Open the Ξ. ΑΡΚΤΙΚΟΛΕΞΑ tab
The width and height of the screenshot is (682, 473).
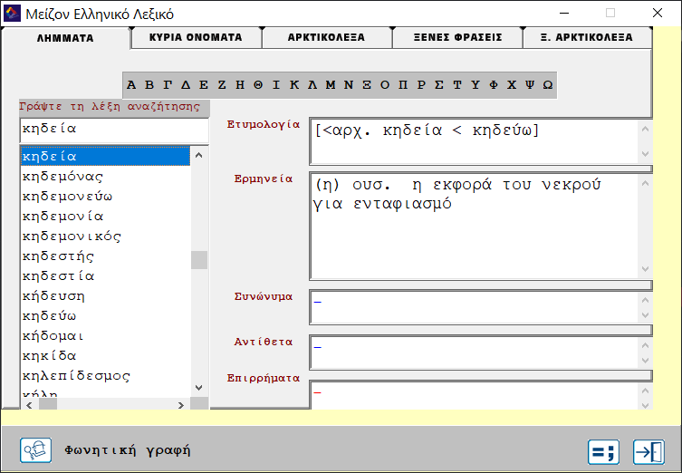click(x=586, y=37)
